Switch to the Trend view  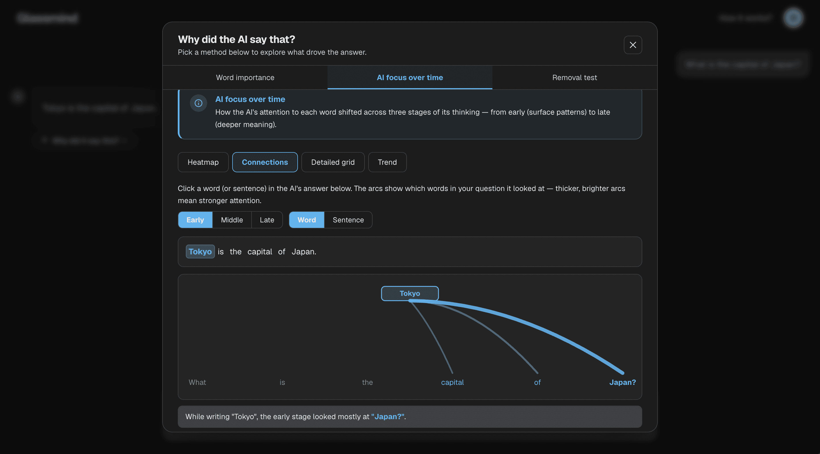click(x=387, y=162)
